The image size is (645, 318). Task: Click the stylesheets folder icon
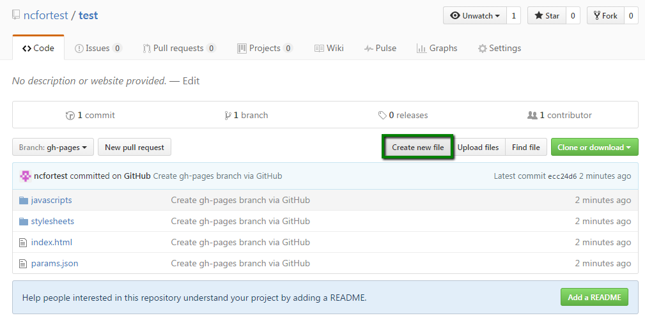tap(24, 222)
